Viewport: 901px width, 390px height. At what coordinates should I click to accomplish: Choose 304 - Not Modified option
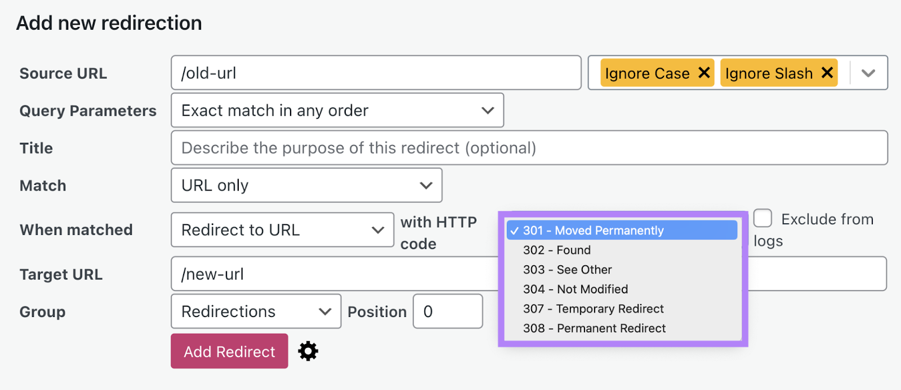pos(575,289)
